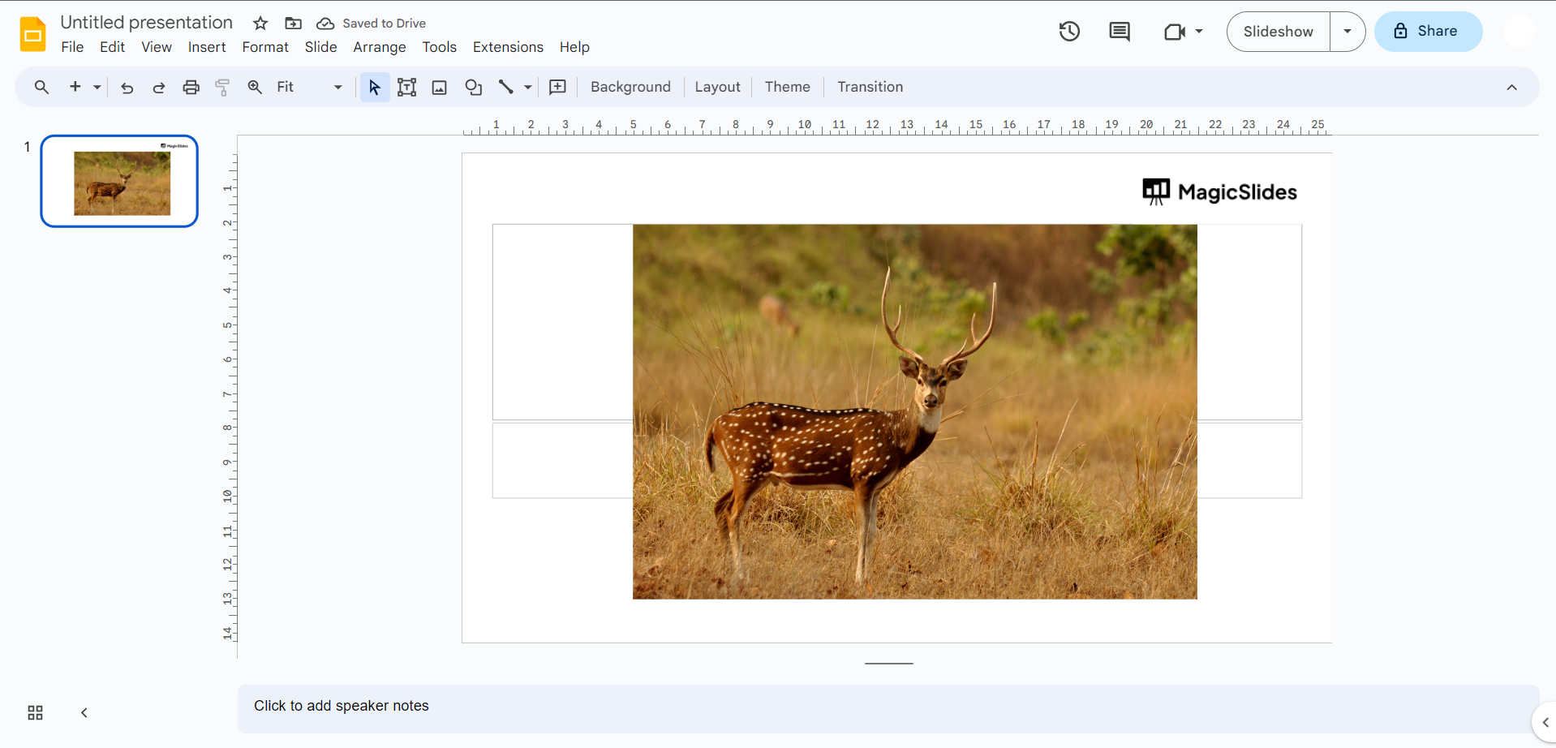
Task: Click the Undo arrow icon
Action: tap(127, 88)
